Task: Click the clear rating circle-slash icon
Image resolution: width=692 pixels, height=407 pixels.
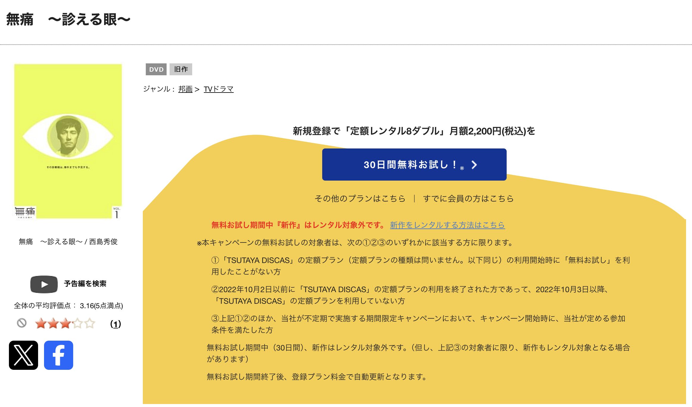Action: [x=22, y=323]
